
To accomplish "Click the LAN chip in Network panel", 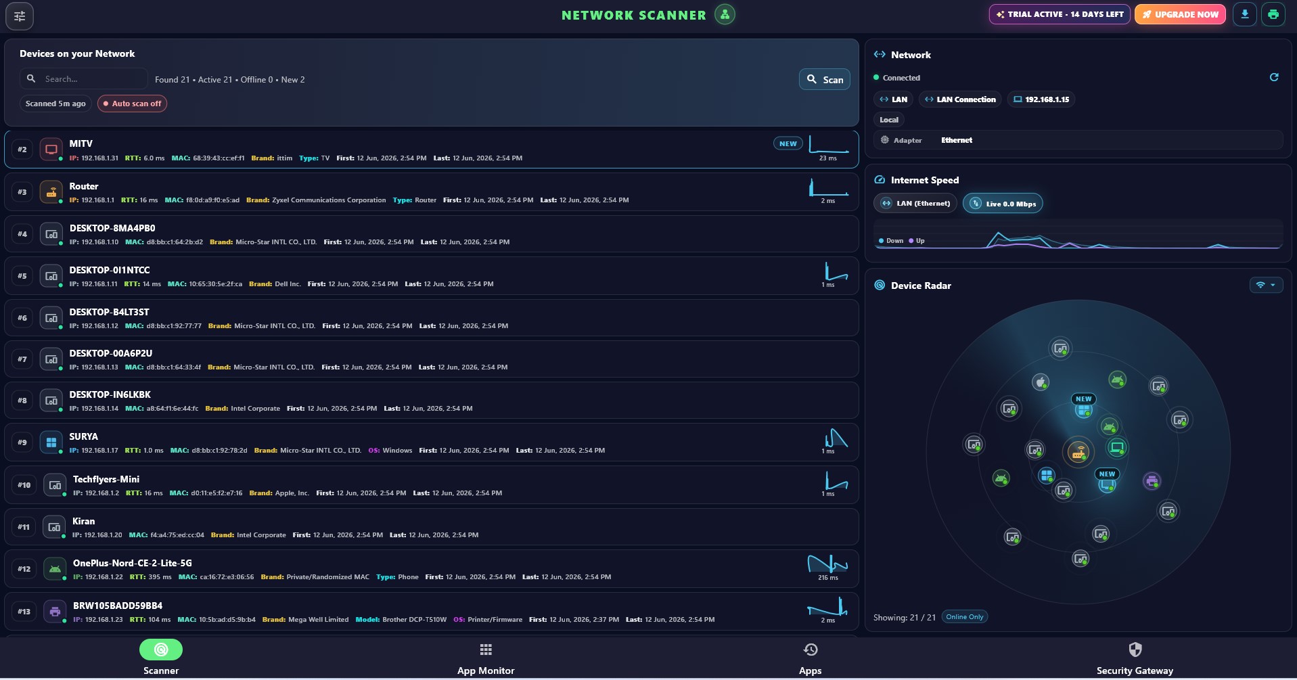I will 893,99.
